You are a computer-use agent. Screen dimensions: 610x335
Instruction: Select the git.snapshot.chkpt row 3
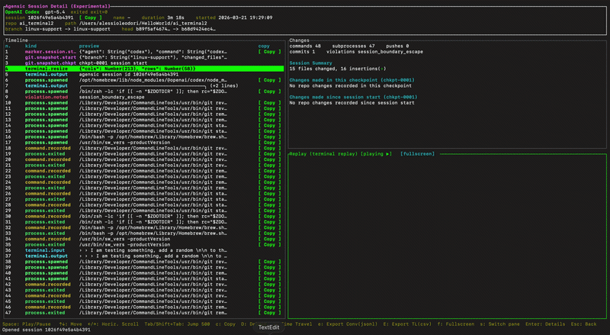click(x=50, y=63)
